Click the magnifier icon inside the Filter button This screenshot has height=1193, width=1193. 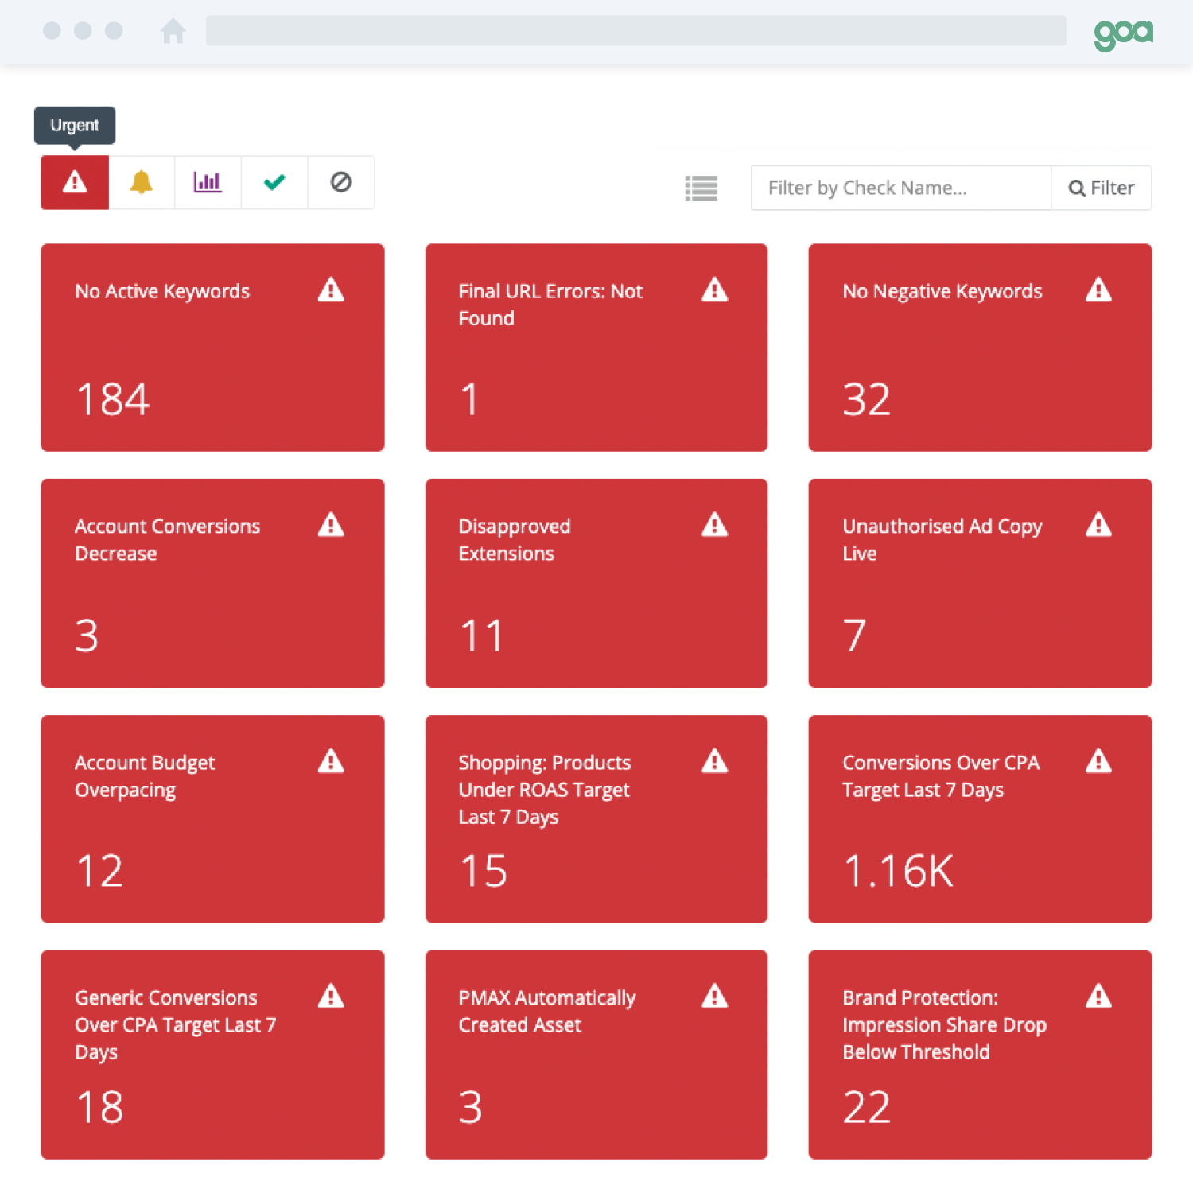pyautogui.click(x=1077, y=188)
